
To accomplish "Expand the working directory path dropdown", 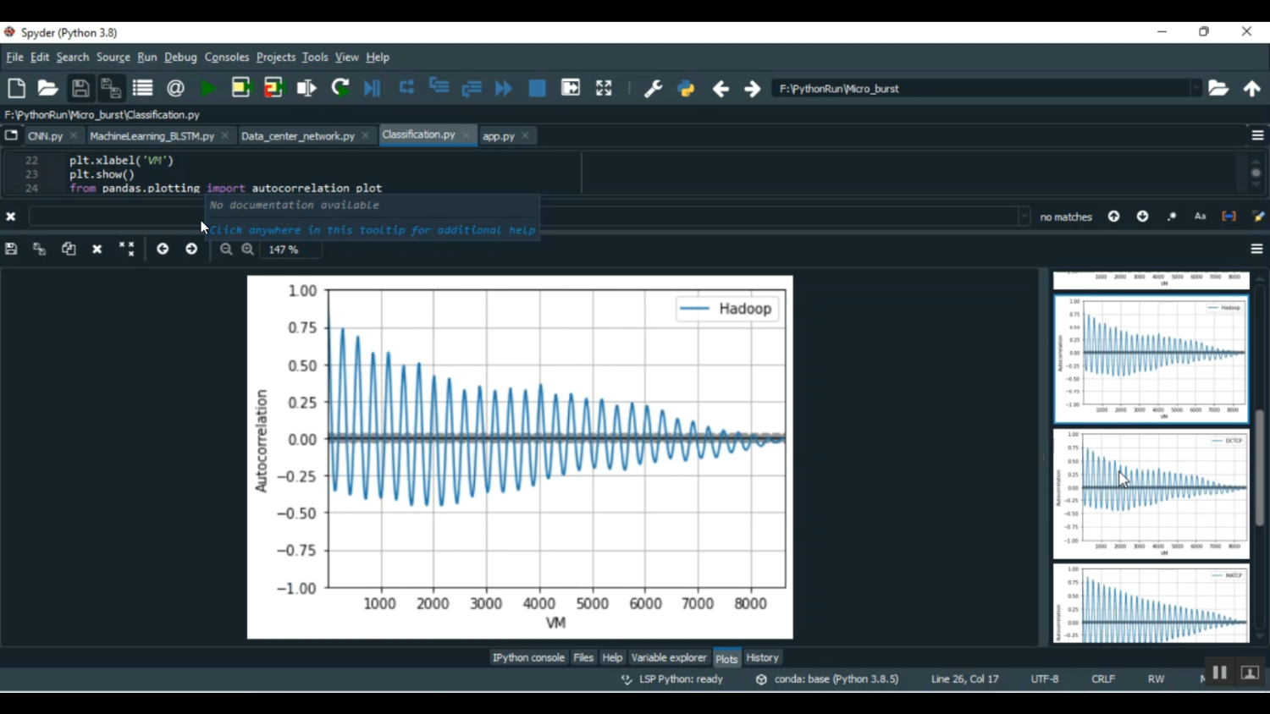I will [x=1195, y=88].
